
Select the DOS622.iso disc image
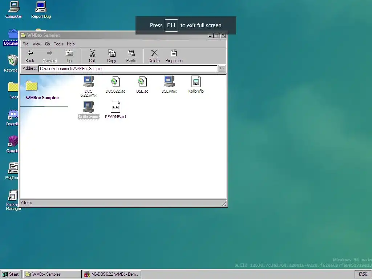pos(115,84)
